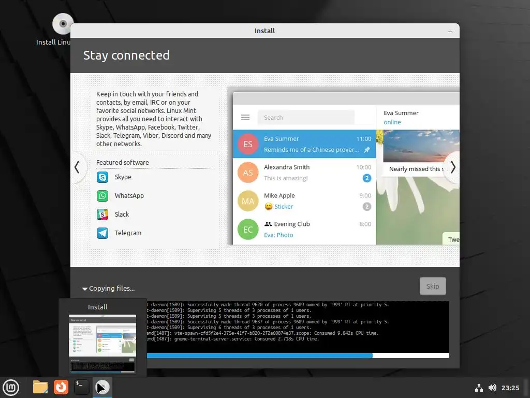Click the gnome-terminal-server.service log line
The image size is (530, 398).
pyautogui.click(x=233, y=339)
